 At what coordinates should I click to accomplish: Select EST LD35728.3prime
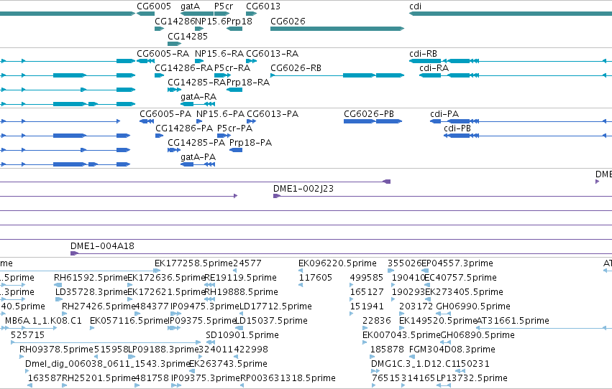point(91,292)
